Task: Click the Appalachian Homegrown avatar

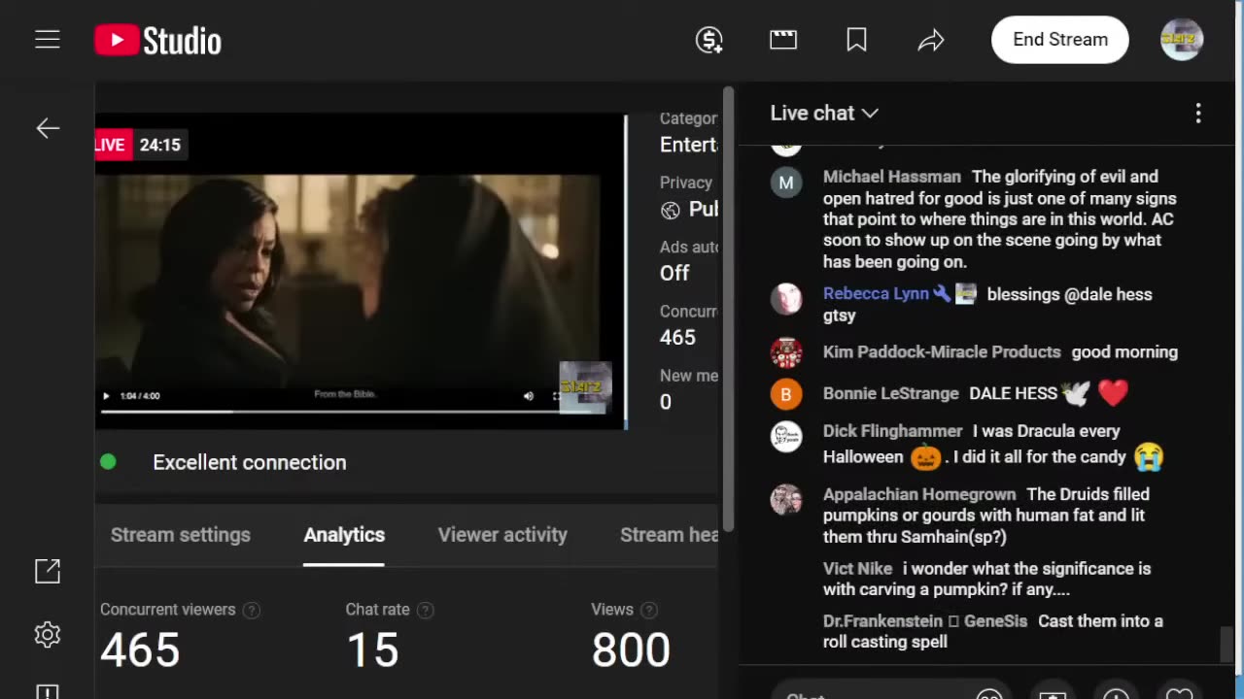Action: (x=786, y=500)
